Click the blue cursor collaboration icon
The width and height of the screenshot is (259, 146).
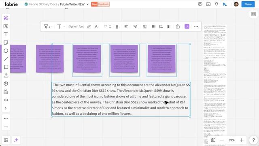point(225,4)
